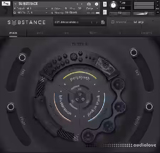The image size is (160, 153).
Task: Toggle the junk in trunk layer power button
Action: coord(83,99)
